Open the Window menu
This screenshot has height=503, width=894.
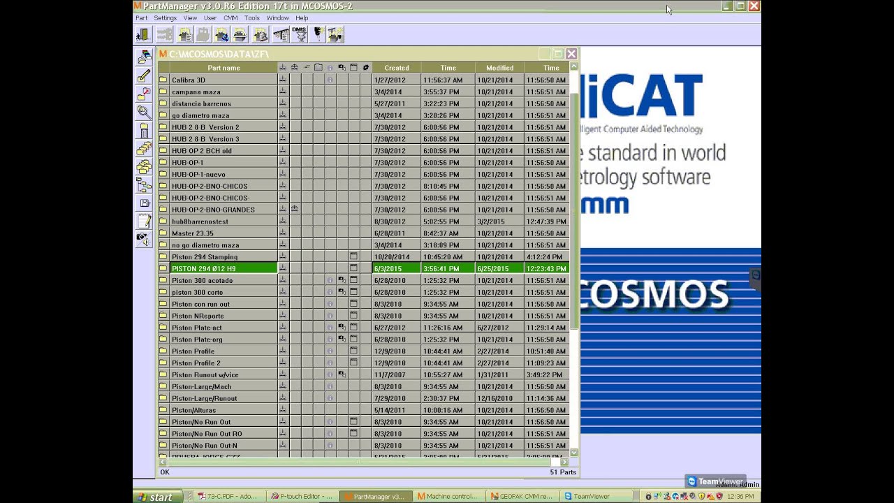[x=277, y=18]
